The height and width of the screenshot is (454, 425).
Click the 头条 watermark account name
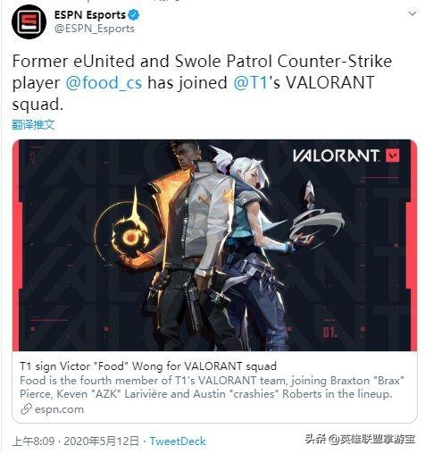(360, 439)
